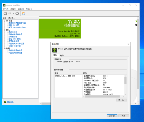144x122 pixels.
Task: Click the 关于(A) button
Action: click(121, 100)
